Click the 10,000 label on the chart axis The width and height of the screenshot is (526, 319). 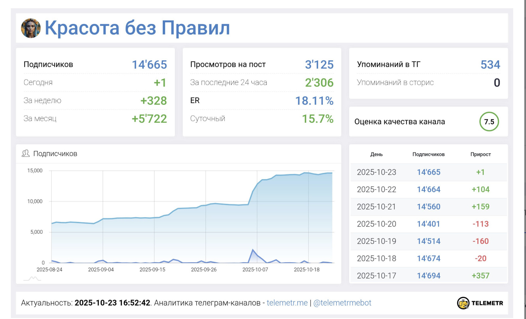point(35,202)
